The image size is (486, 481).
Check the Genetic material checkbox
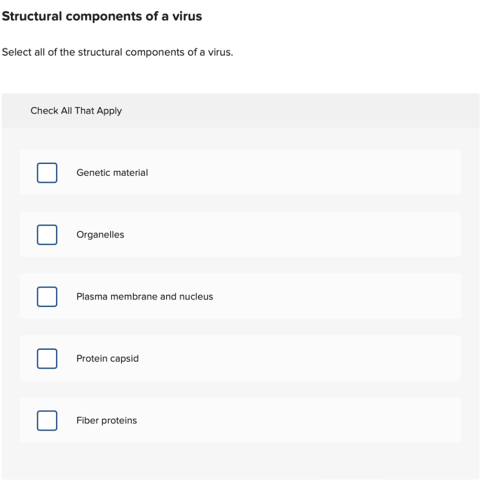pyautogui.click(x=47, y=173)
